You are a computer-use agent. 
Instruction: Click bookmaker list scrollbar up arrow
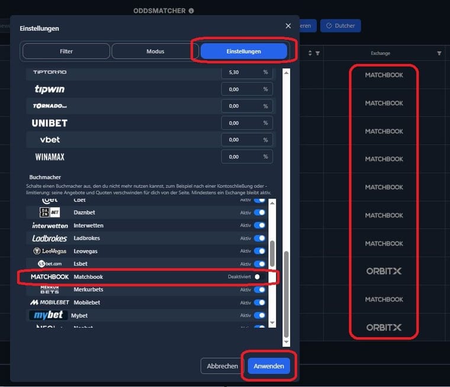pyautogui.click(x=272, y=203)
